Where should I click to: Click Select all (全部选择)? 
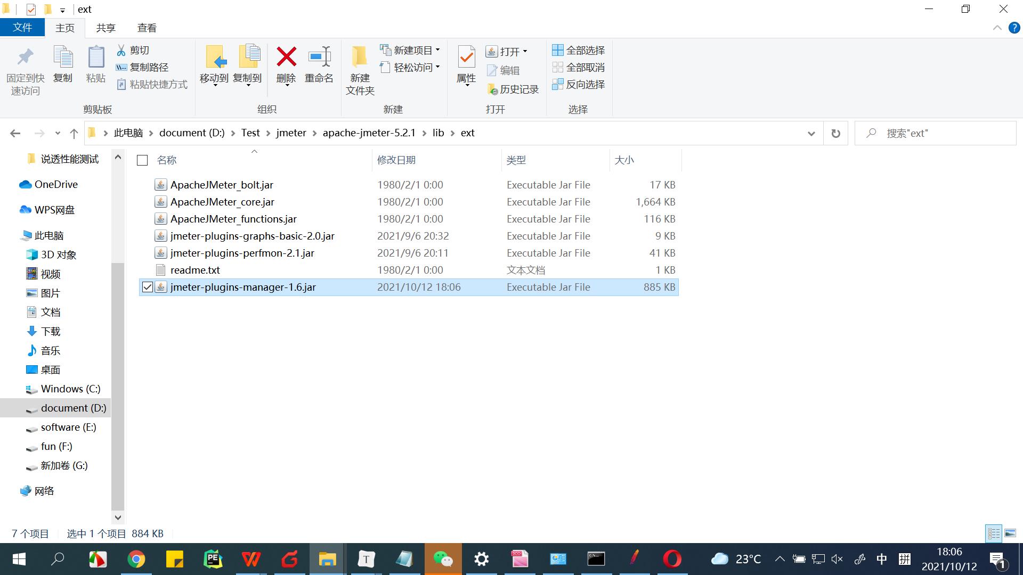click(x=579, y=50)
